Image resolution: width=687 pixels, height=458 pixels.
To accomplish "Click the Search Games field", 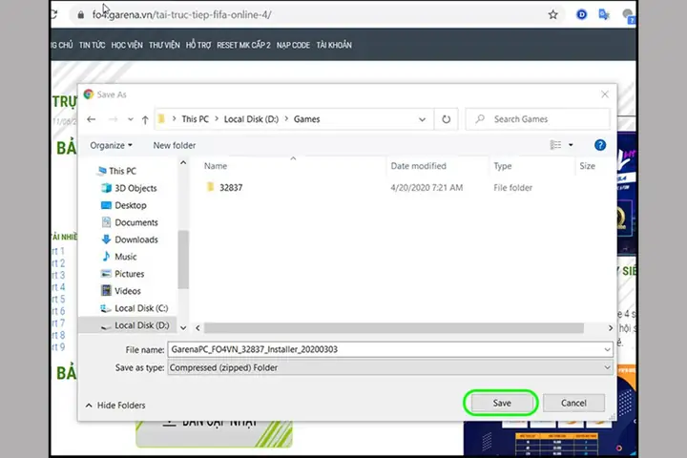I will [x=537, y=119].
